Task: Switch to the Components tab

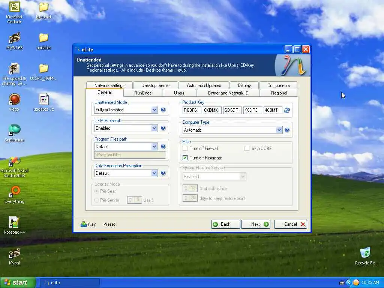Action: tap(278, 85)
